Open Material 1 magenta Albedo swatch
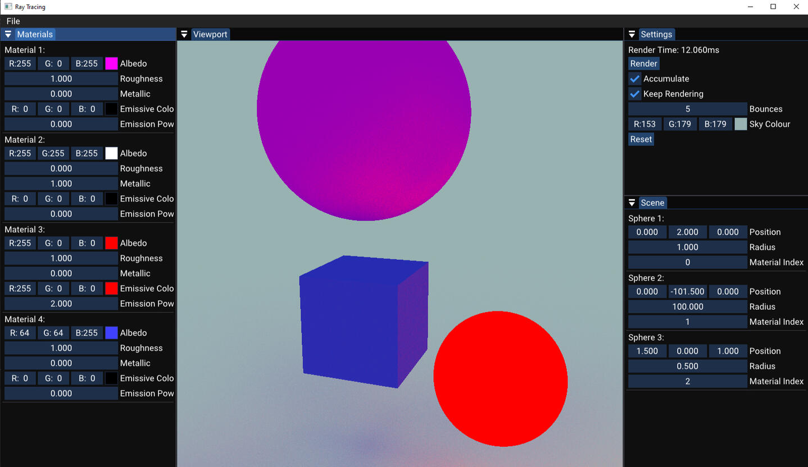The width and height of the screenshot is (808, 467). click(111, 63)
